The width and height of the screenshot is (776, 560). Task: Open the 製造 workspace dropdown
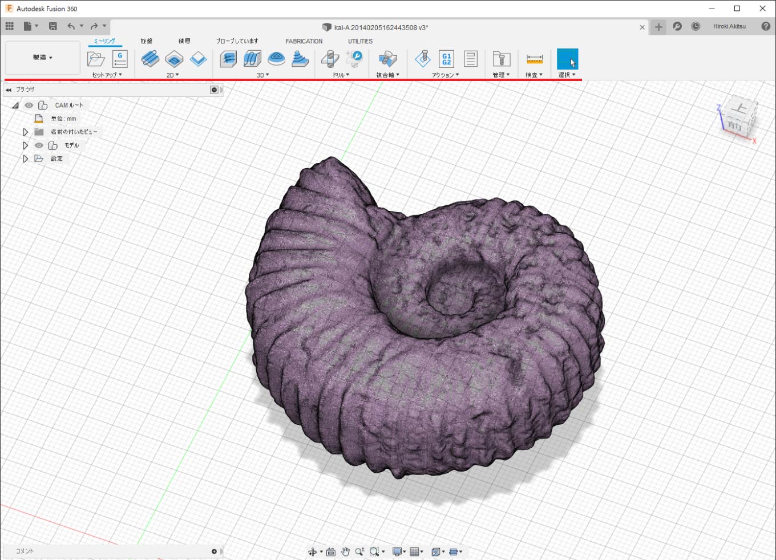pos(43,58)
